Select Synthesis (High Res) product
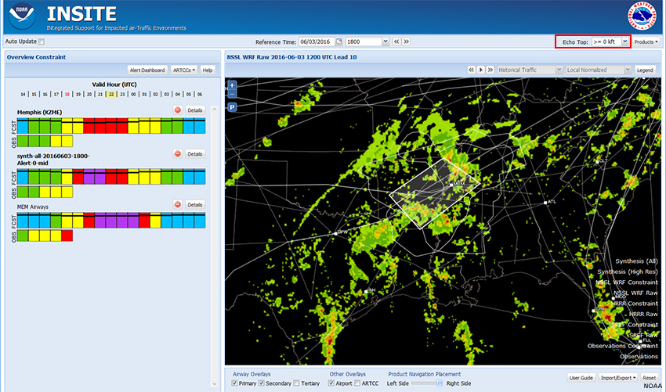Image resolution: width=666 pixels, height=392 pixels. (x=628, y=272)
